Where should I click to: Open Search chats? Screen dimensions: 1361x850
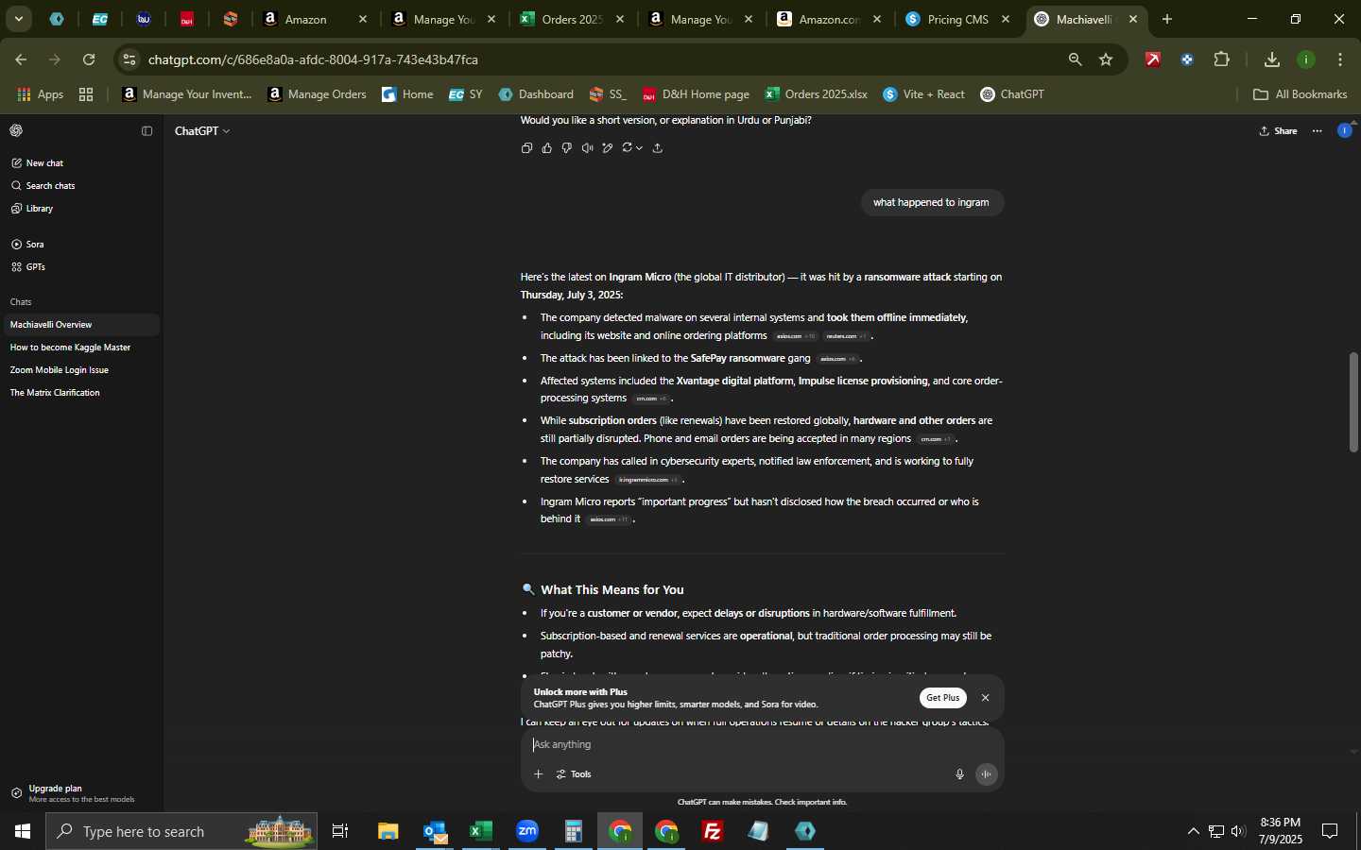pos(80,186)
